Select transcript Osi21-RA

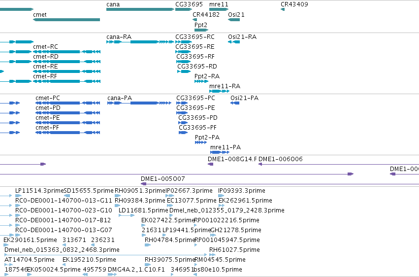point(234,42)
